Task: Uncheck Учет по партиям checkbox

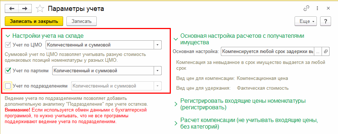Action: tap(8, 70)
